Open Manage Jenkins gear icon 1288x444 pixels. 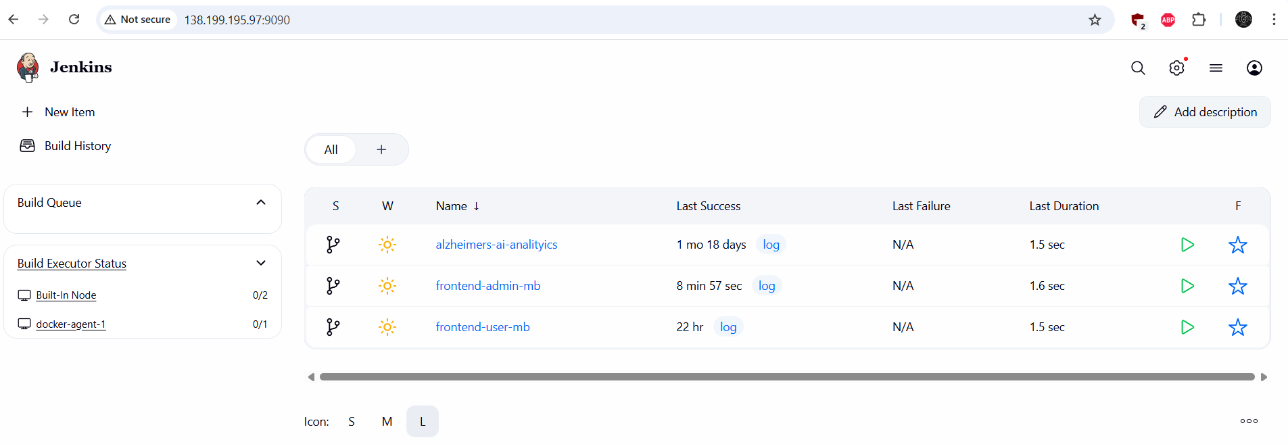[1176, 68]
